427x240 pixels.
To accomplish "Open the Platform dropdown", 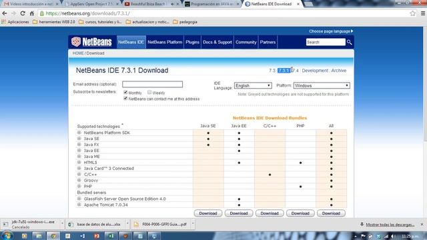I will point(322,85).
